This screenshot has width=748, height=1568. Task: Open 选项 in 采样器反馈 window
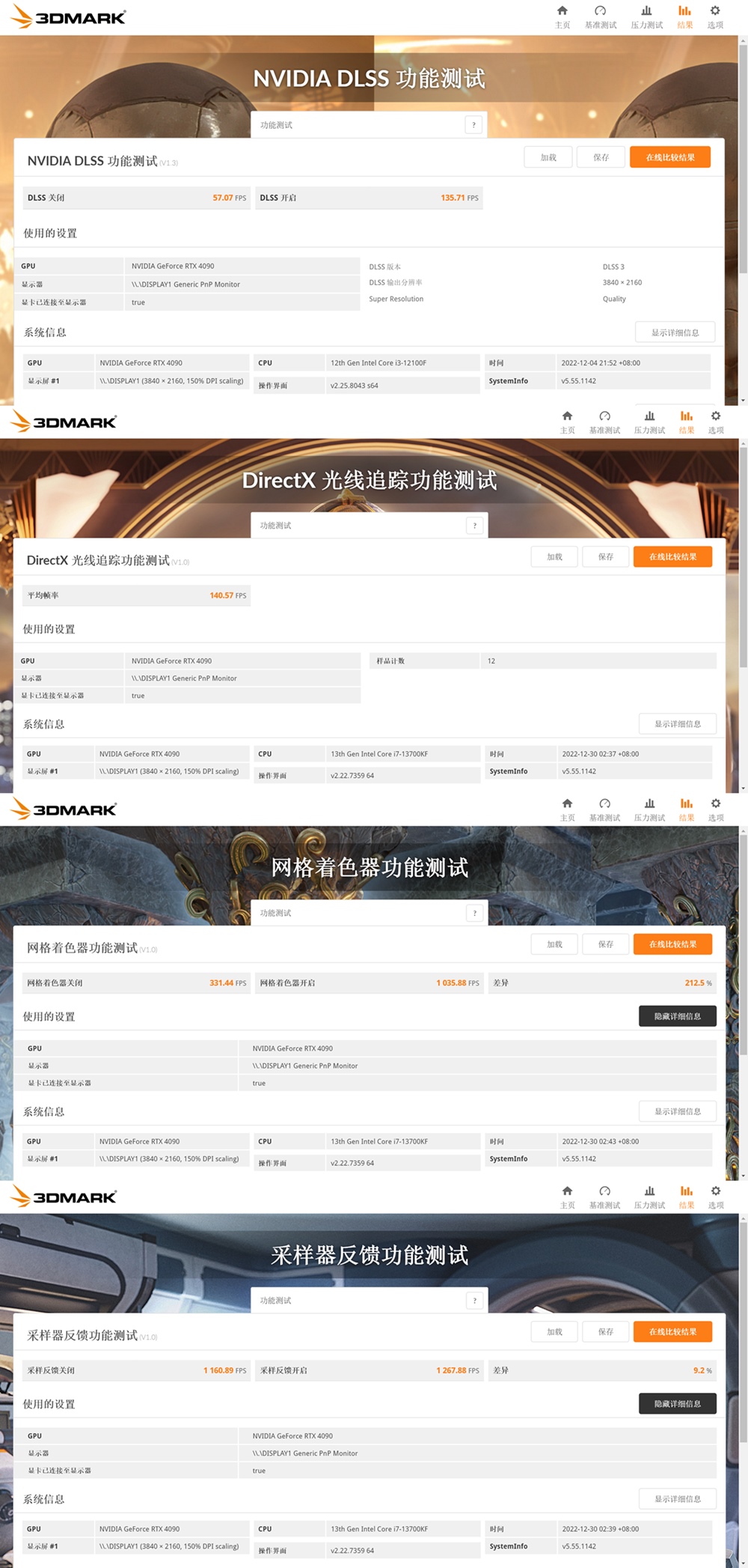coord(716,1197)
